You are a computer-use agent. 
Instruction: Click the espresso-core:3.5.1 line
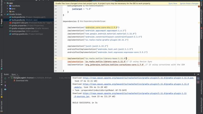(108, 52)
